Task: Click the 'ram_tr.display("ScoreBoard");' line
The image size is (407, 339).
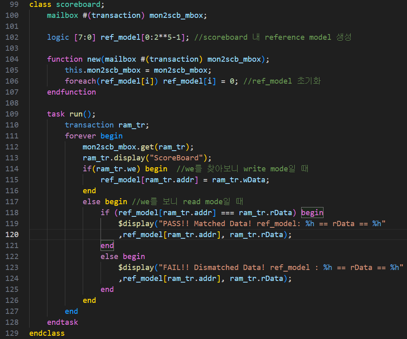Action: point(147,158)
